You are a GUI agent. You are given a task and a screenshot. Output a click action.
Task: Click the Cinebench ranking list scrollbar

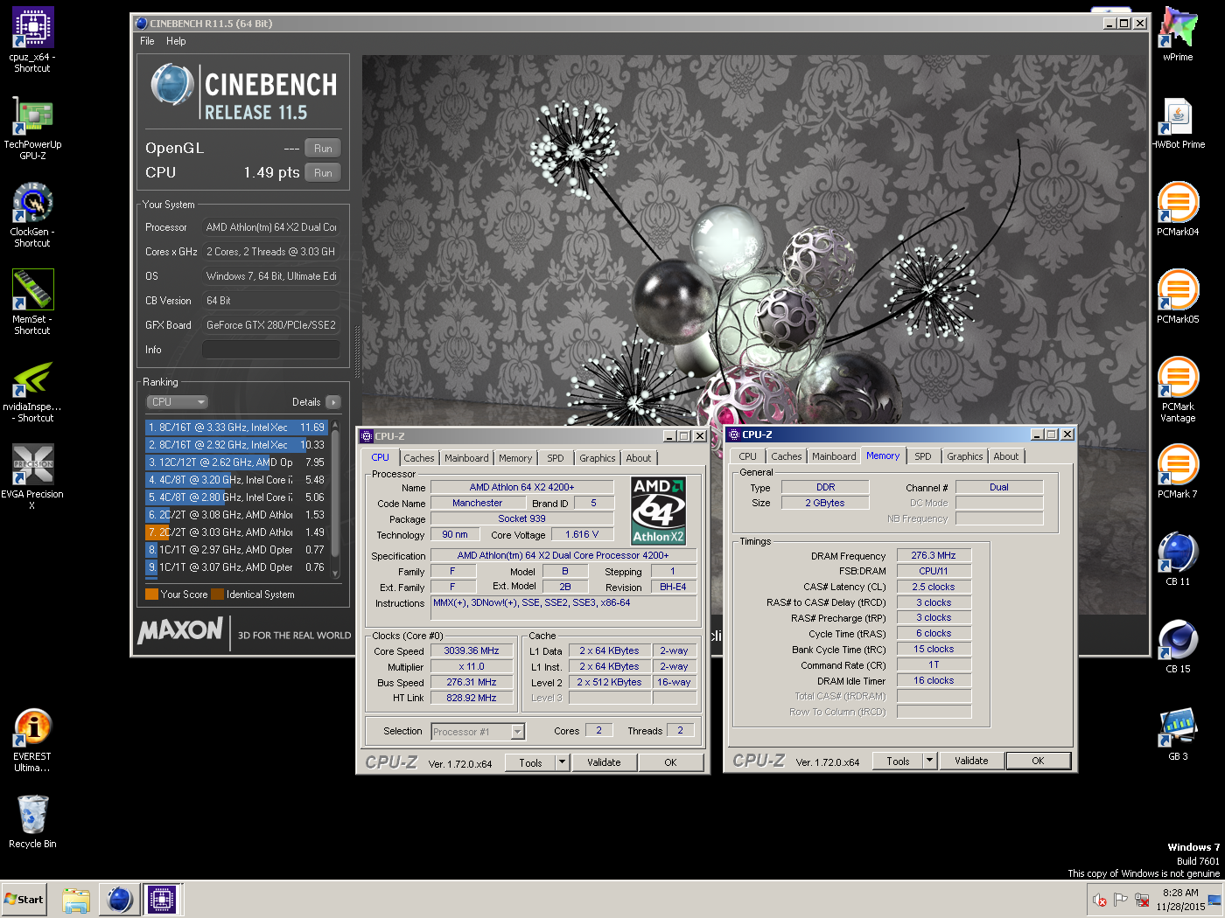[x=335, y=498]
